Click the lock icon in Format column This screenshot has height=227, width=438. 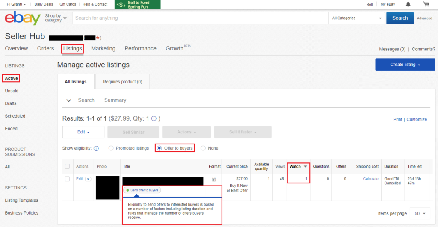[x=214, y=179]
